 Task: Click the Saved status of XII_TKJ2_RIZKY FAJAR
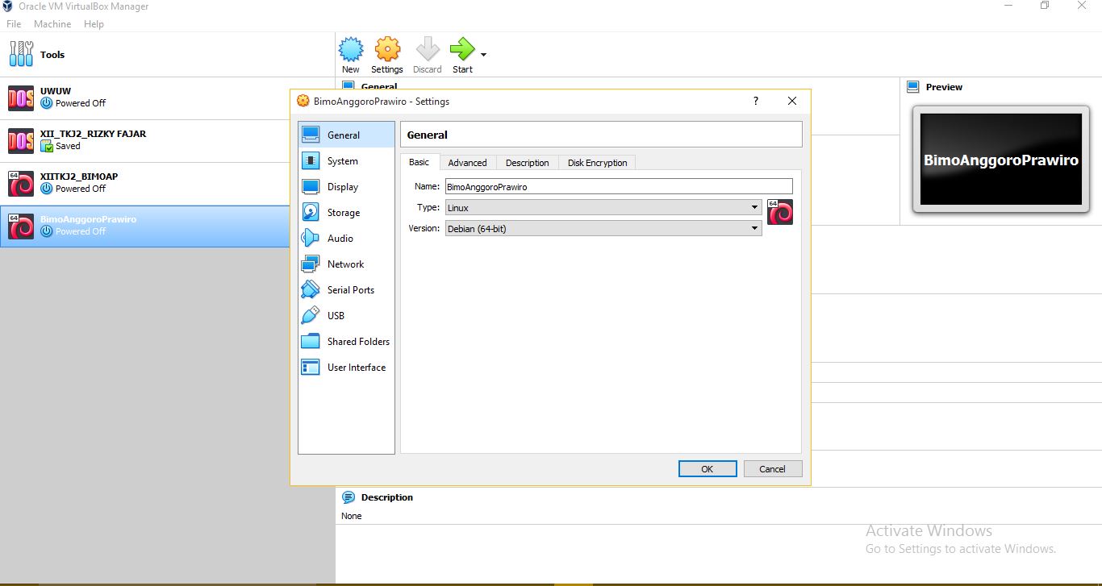point(61,146)
